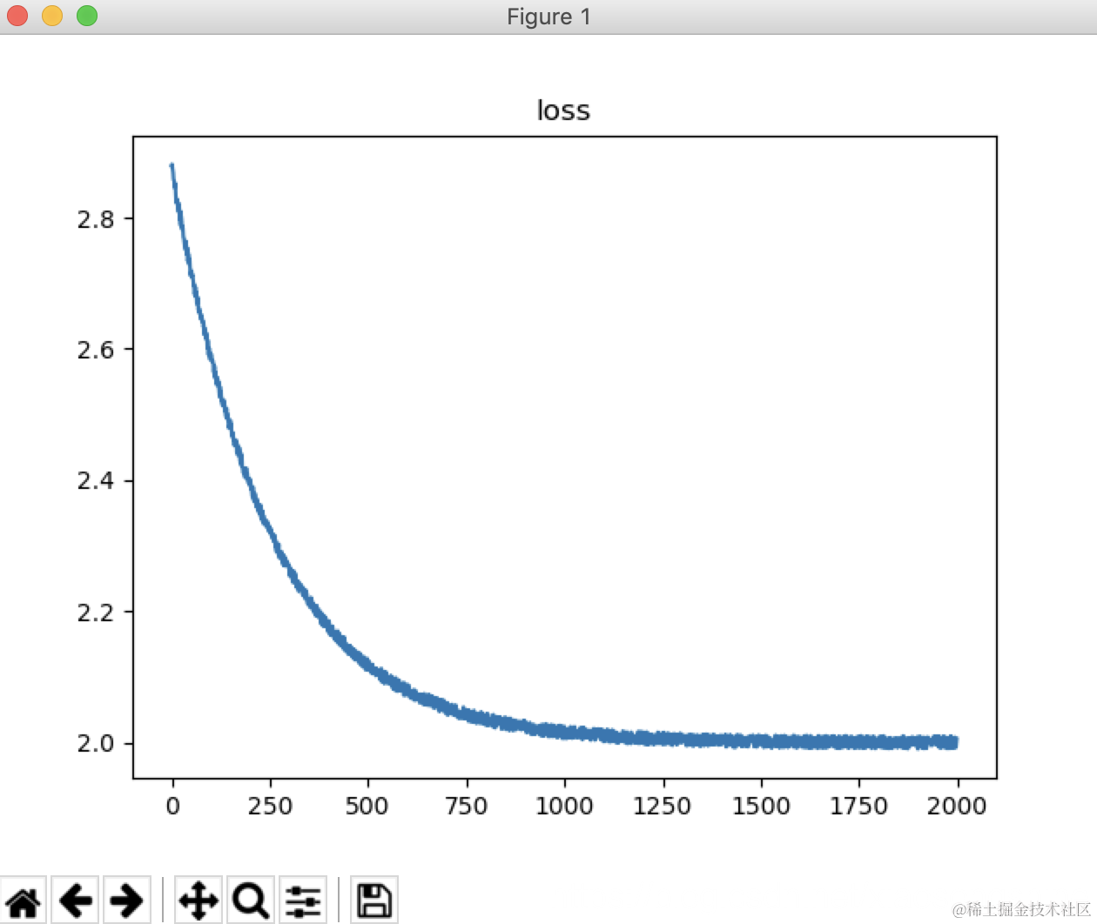
Task: Click the x-axis label 250
Action: point(270,806)
